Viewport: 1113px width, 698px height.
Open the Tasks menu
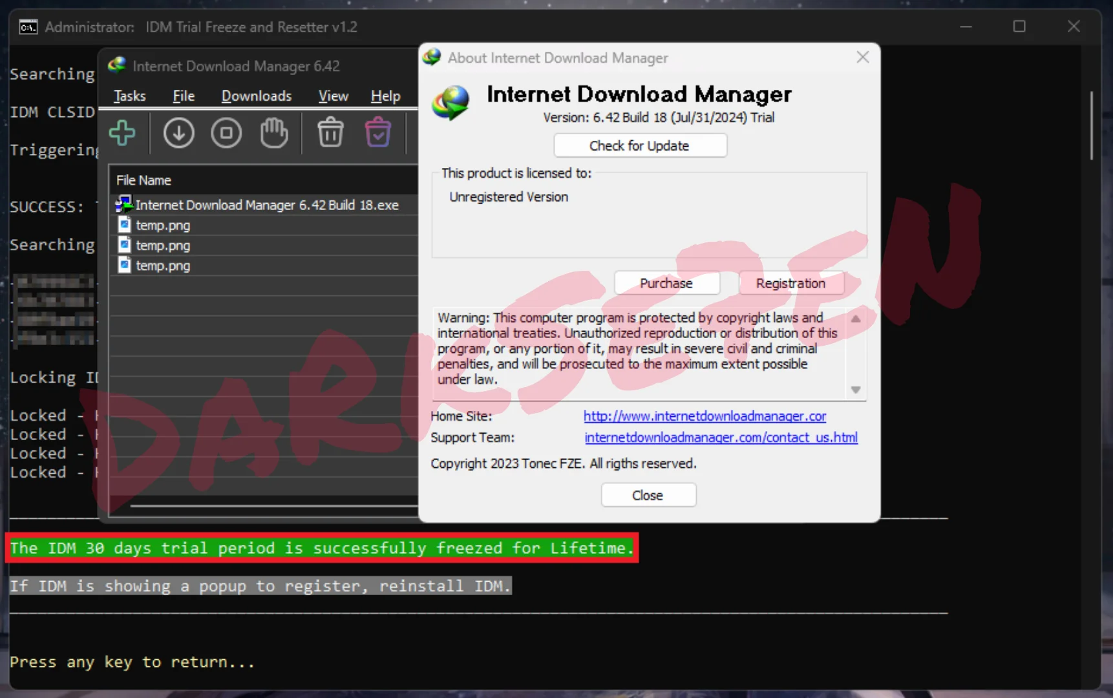(x=130, y=96)
